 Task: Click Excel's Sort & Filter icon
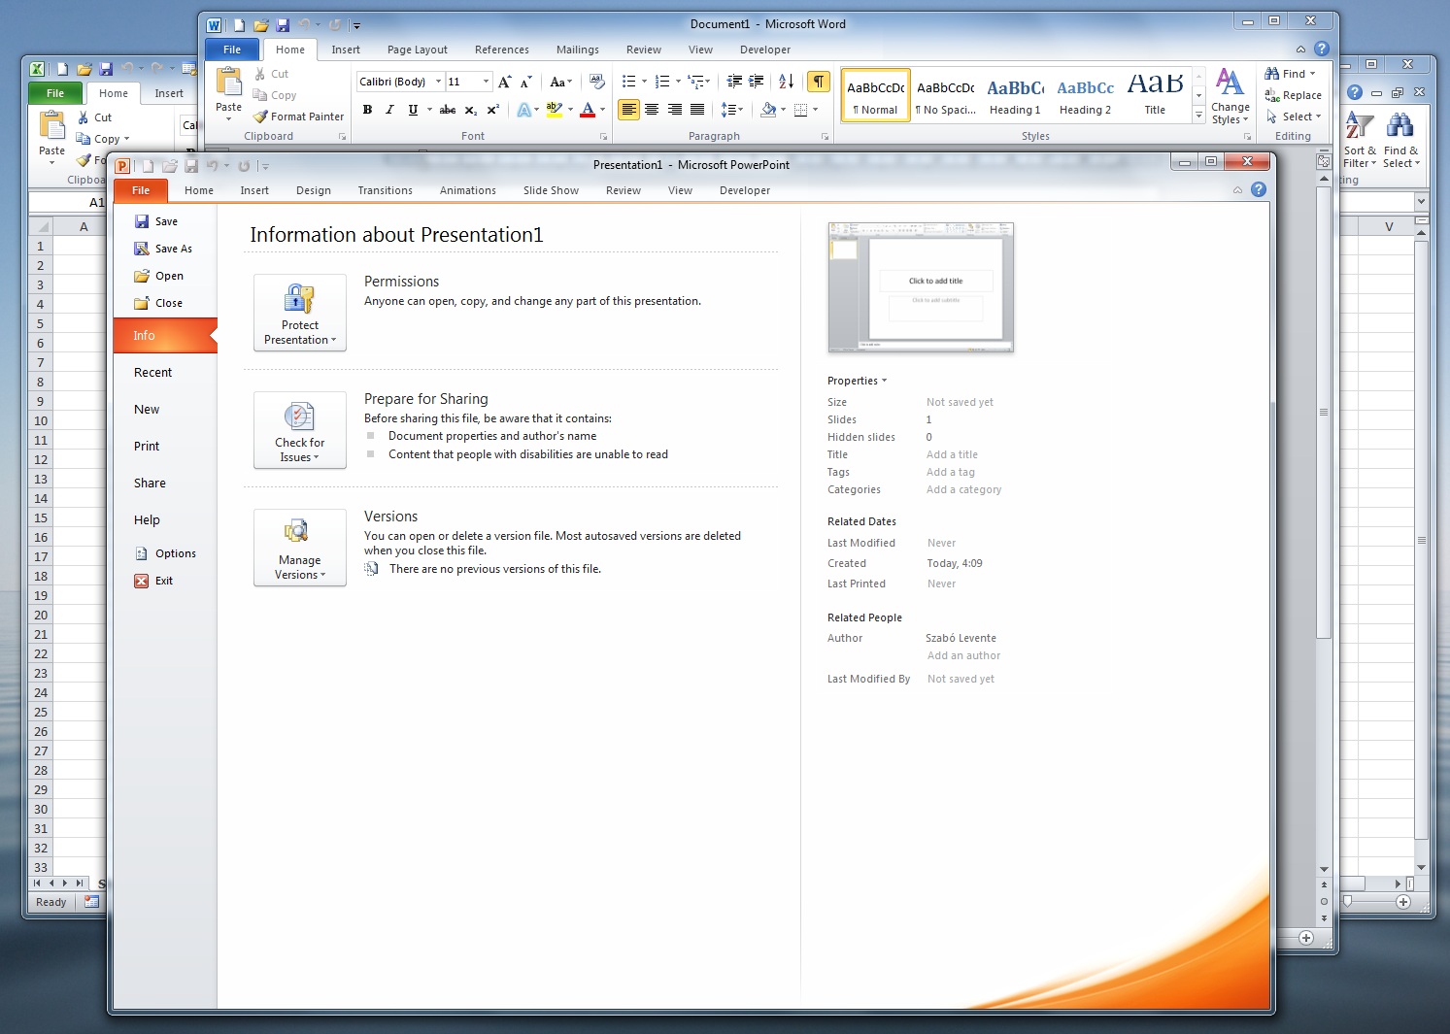[x=1360, y=140]
